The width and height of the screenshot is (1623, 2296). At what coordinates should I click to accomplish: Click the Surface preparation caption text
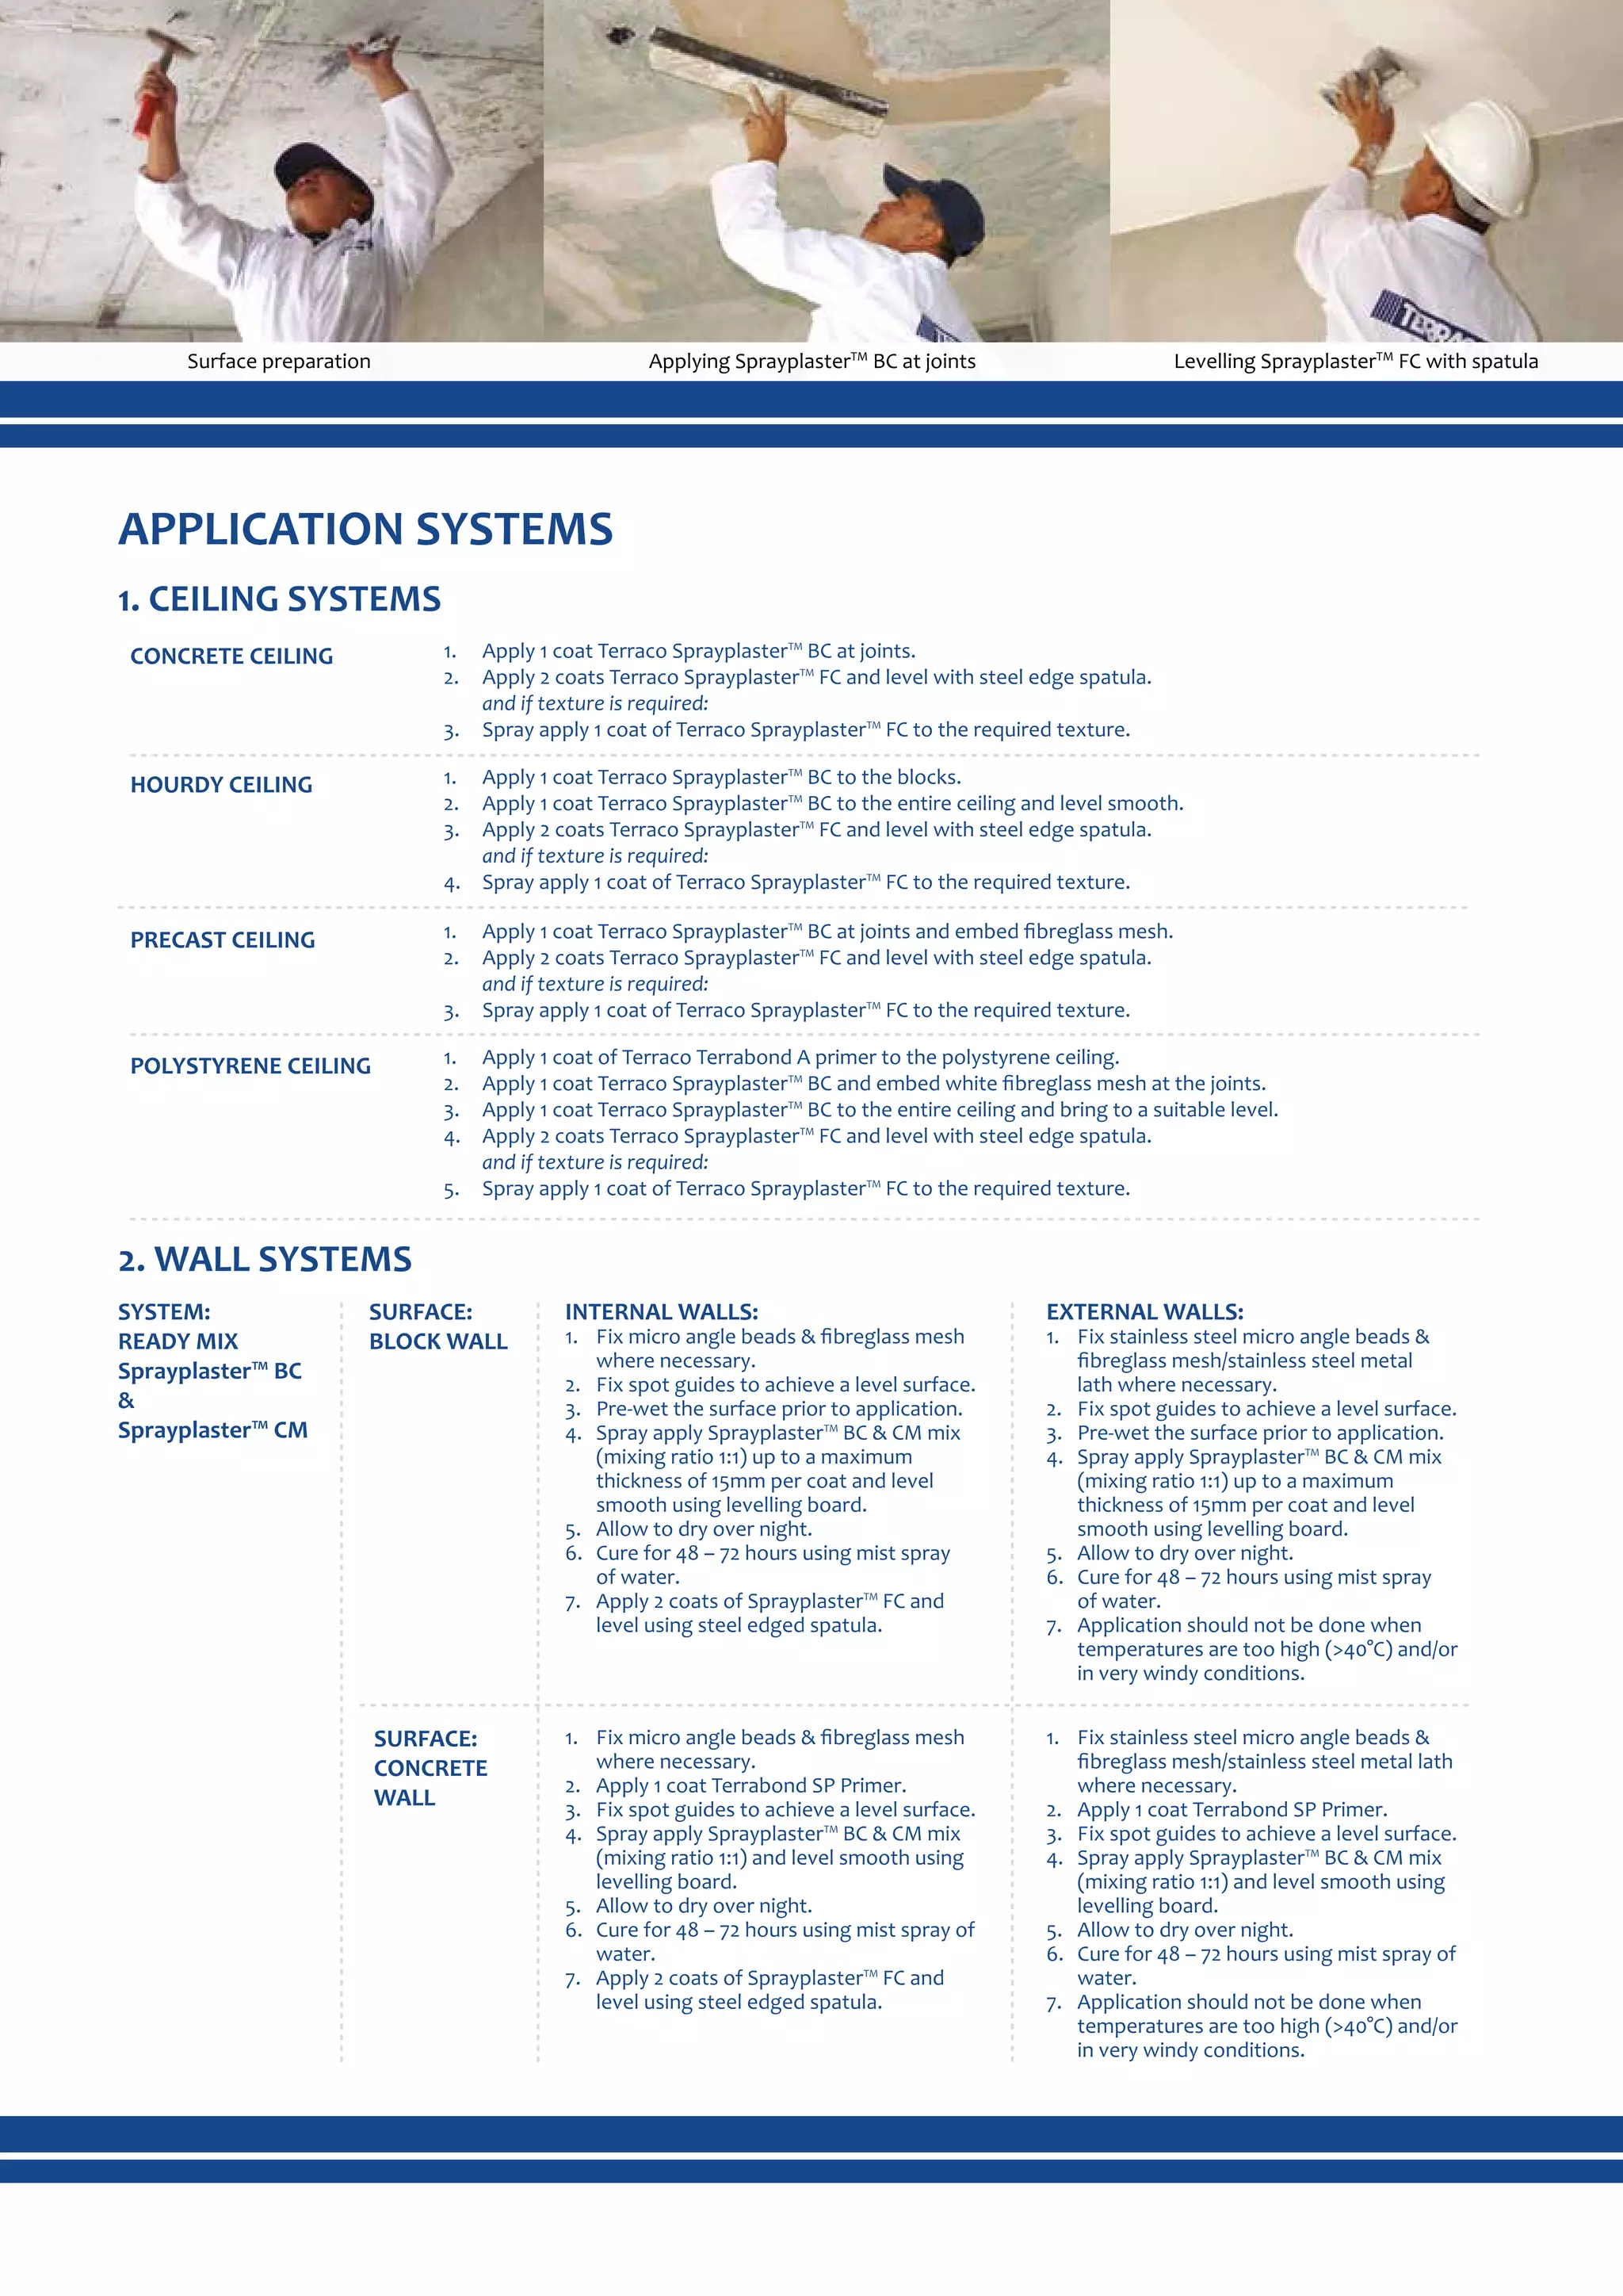[x=279, y=361]
